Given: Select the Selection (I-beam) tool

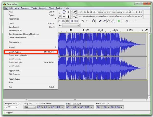Looking at the screenshot, I should click(x=60, y=12).
